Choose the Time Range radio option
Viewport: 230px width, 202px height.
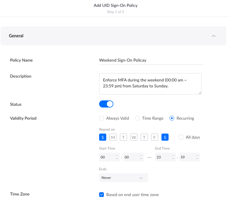(137, 118)
